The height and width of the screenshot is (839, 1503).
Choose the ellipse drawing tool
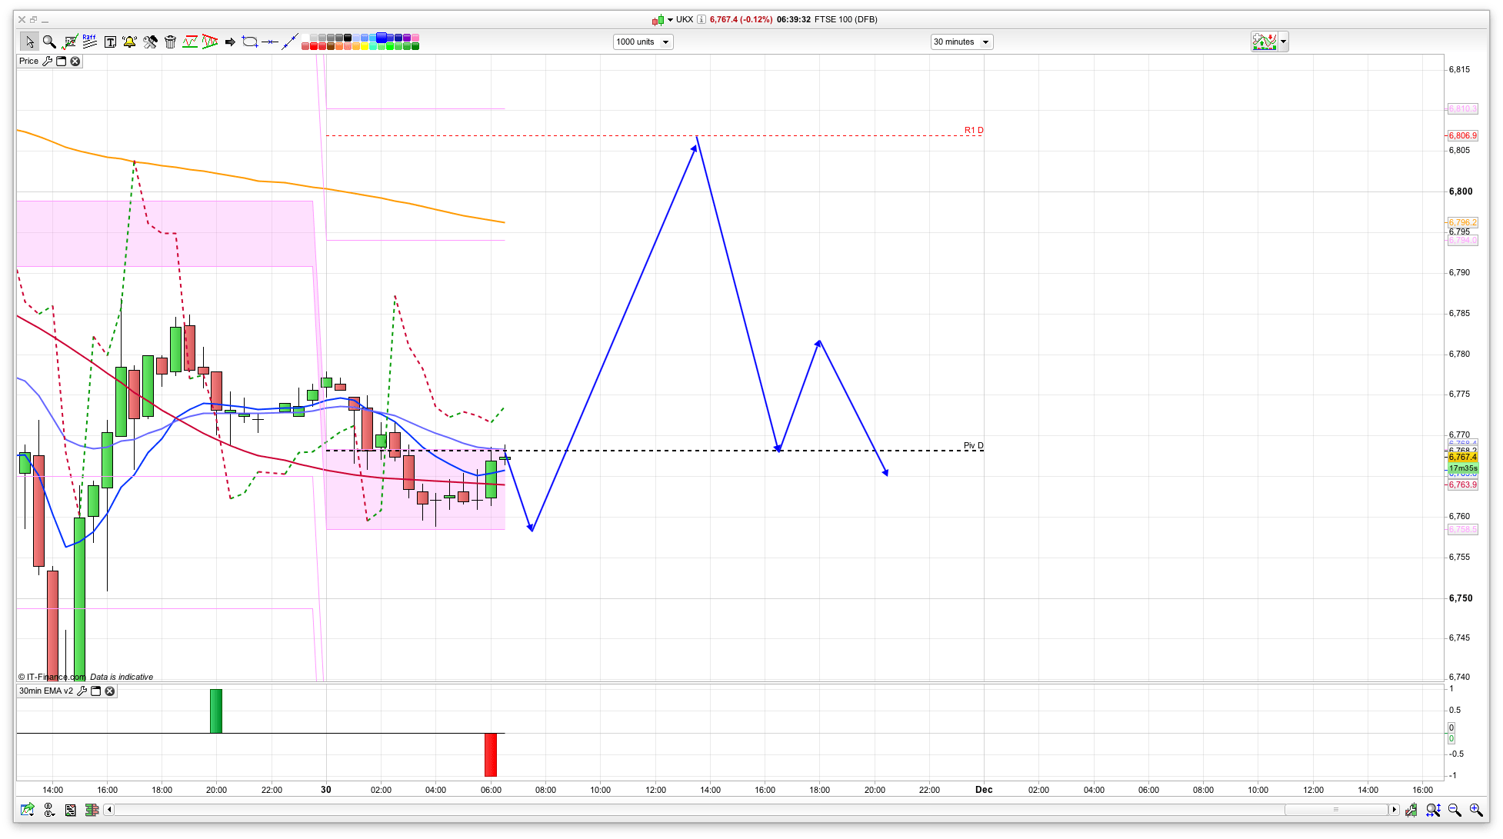click(249, 42)
